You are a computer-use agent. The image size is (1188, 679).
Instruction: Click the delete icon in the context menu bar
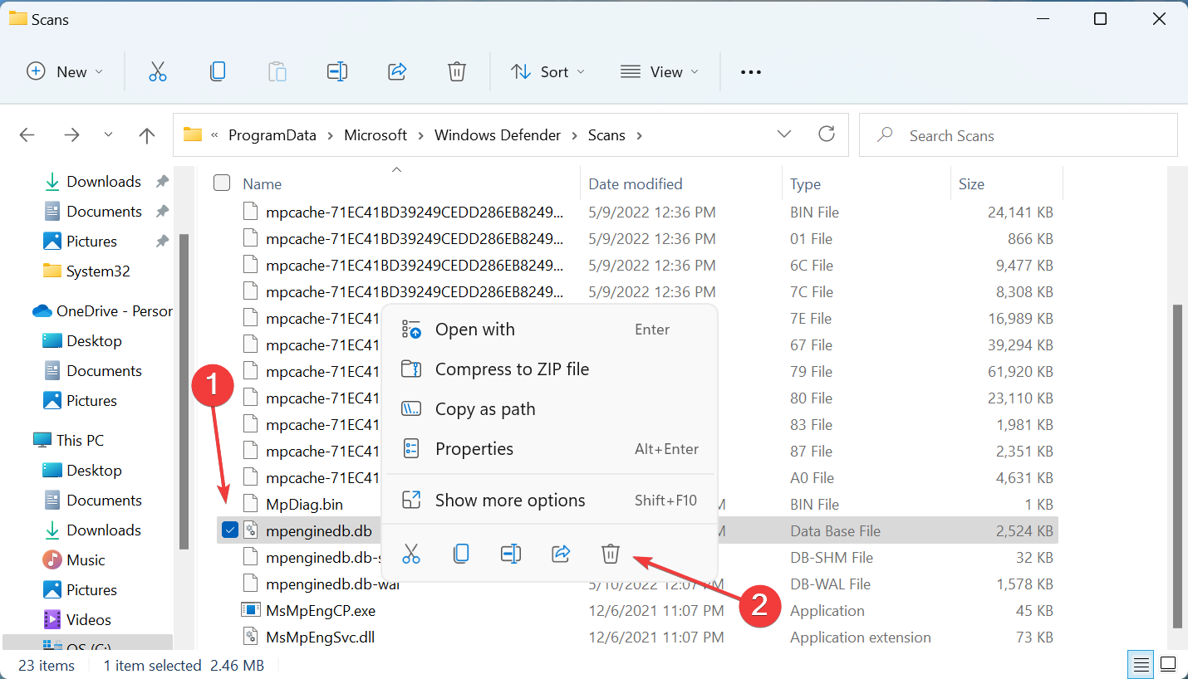[611, 554]
